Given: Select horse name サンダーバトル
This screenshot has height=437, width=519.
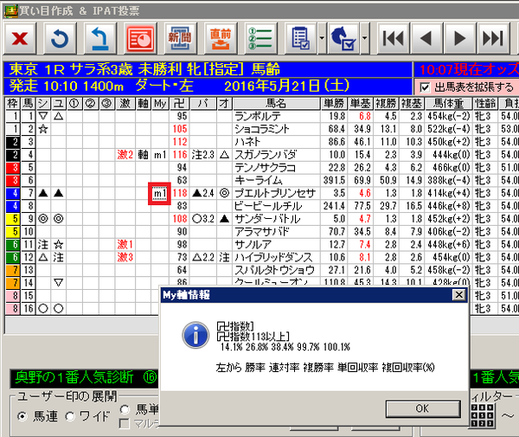Looking at the screenshot, I should (267, 219).
